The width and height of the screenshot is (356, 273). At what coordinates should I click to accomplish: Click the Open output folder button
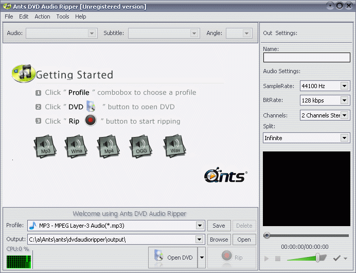coord(244,240)
